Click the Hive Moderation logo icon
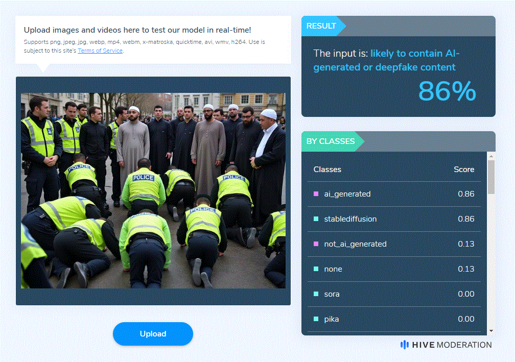Viewport: 515px width, 362px height. click(404, 345)
